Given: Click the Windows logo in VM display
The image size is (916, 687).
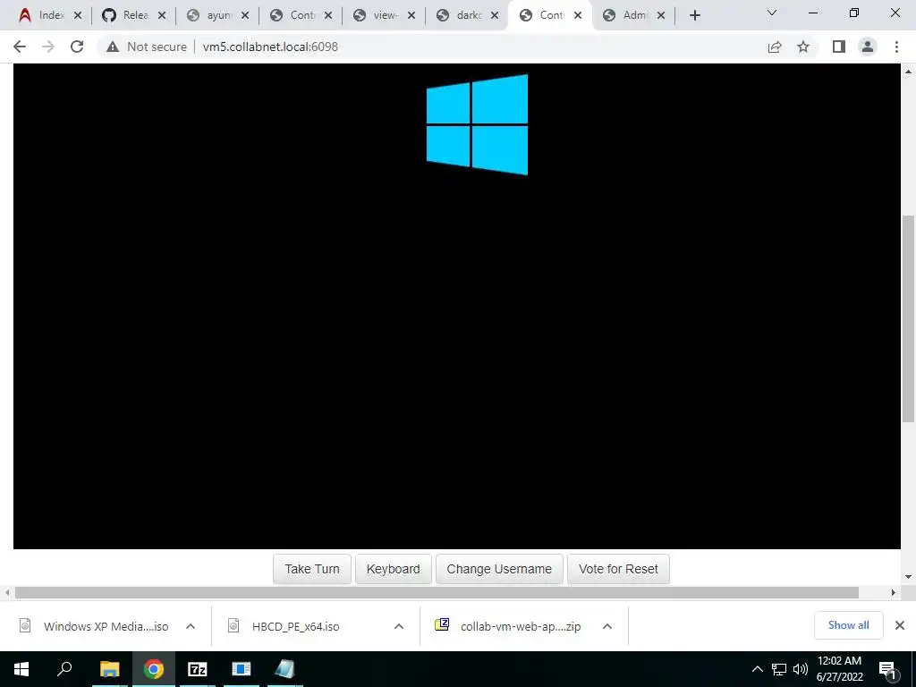Looking at the screenshot, I should pyautogui.click(x=478, y=124).
